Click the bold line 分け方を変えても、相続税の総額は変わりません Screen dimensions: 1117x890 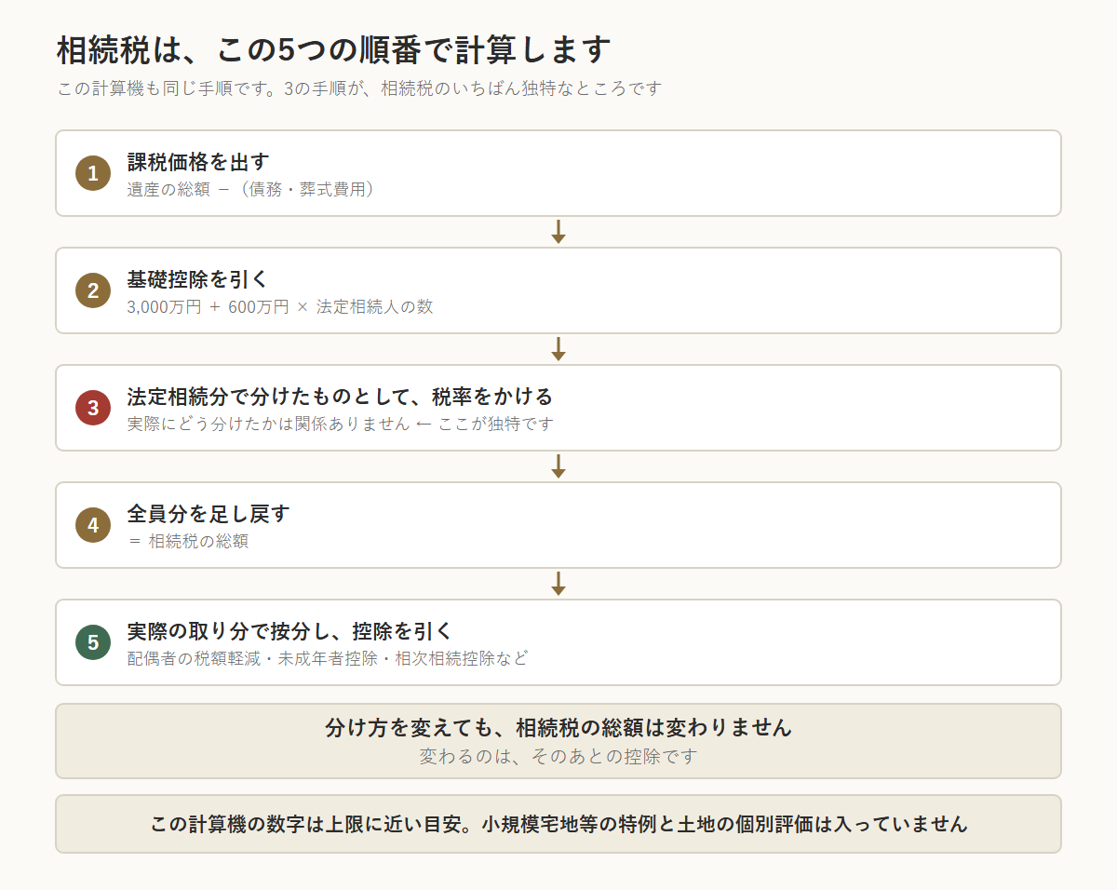coord(558,728)
